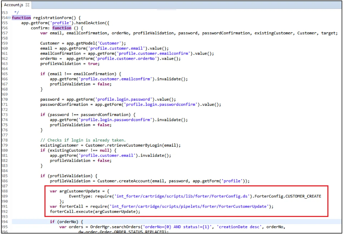Image resolution: width=343 pixels, height=234 pixels.
Task: Place cursor on the "confirm: function ()" line
Action: [x=57, y=28]
